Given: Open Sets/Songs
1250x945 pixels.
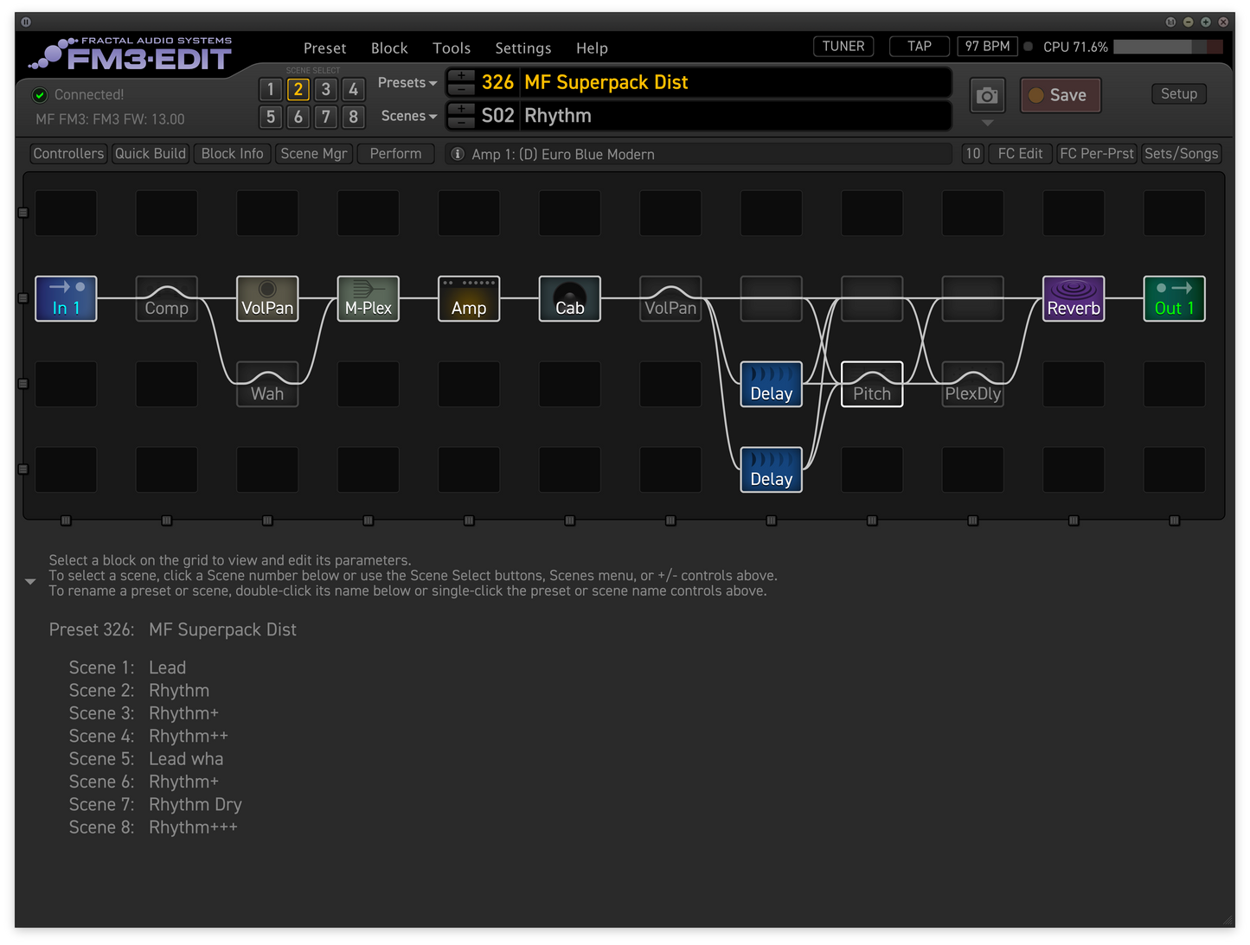Looking at the screenshot, I should coord(1182,154).
